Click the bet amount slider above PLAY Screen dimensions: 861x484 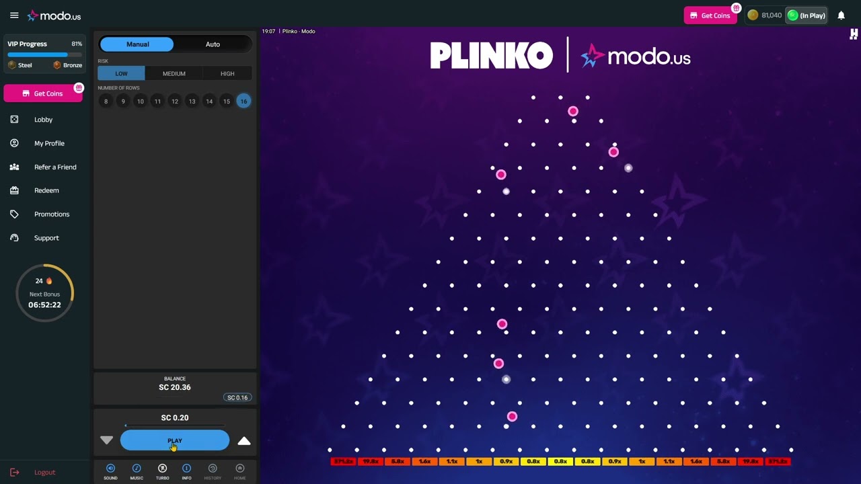tap(175, 426)
